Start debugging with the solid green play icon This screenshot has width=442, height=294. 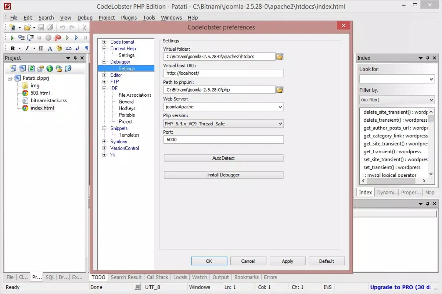pyautogui.click(x=12, y=38)
